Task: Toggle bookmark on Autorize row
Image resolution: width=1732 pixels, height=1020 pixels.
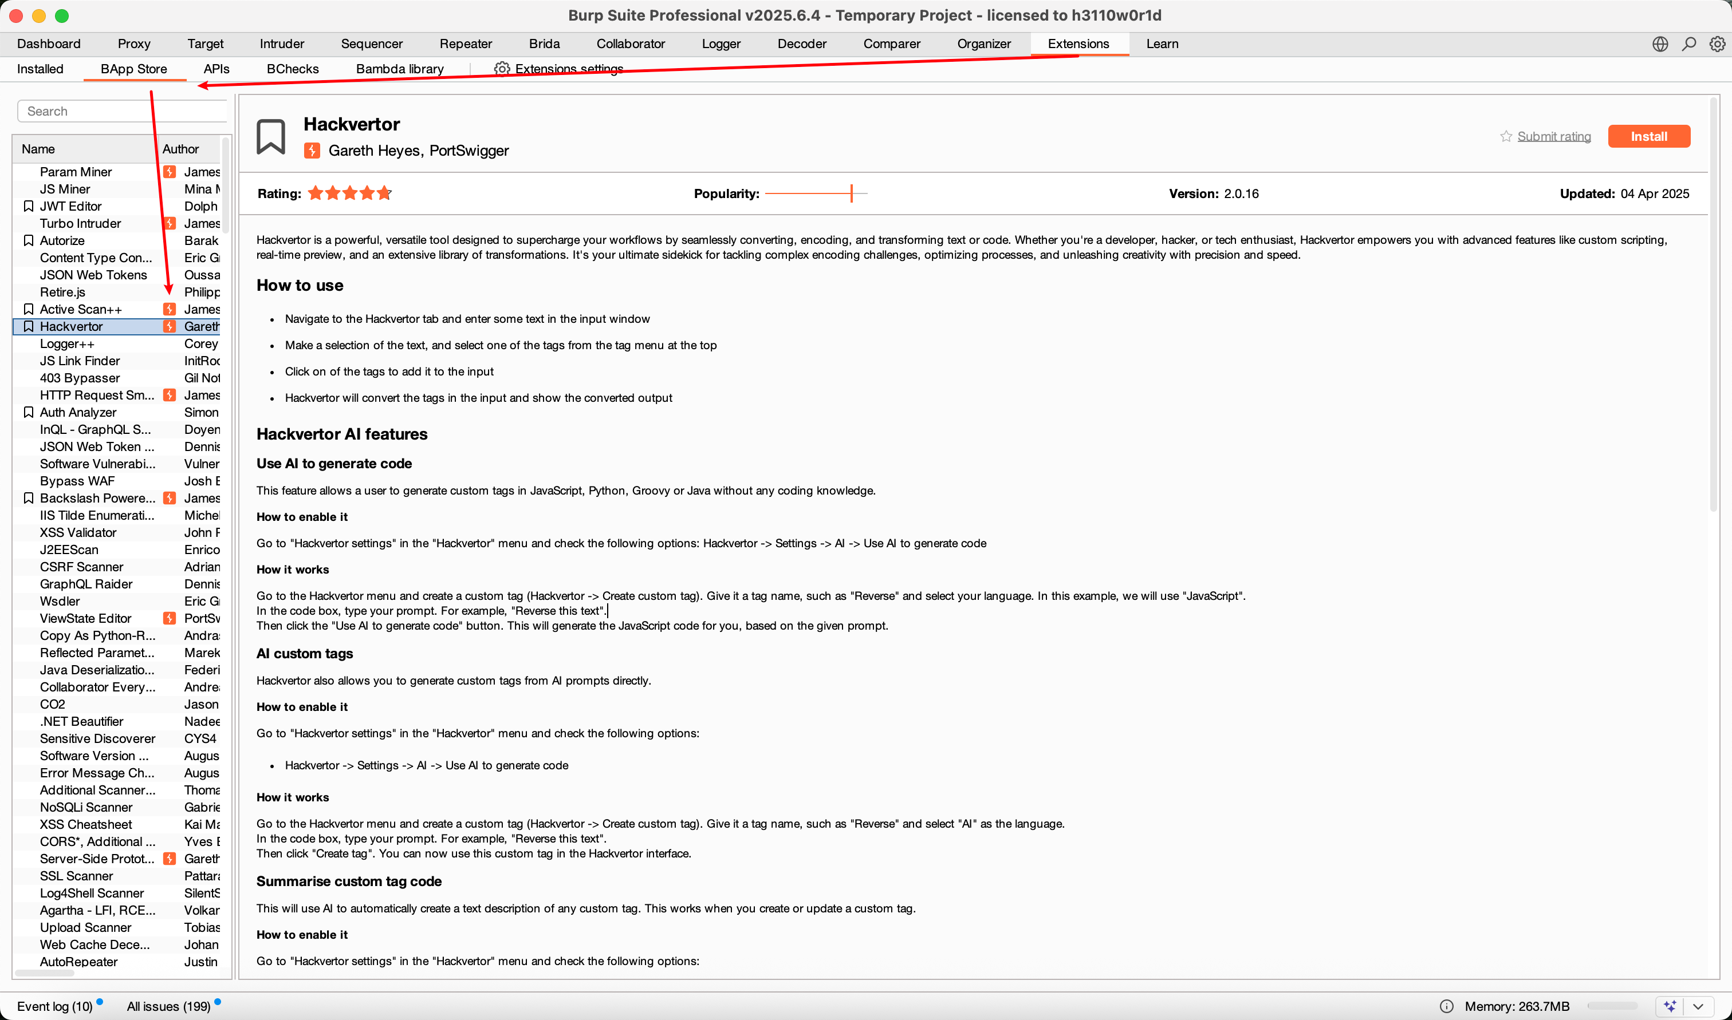Action: click(x=28, y=240)
